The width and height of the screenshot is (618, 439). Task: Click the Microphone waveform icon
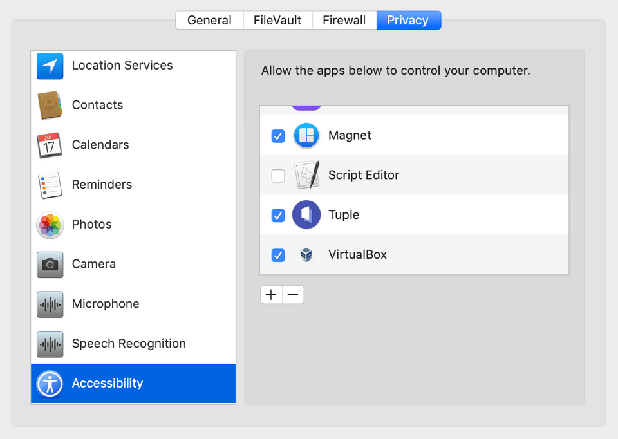50,304
